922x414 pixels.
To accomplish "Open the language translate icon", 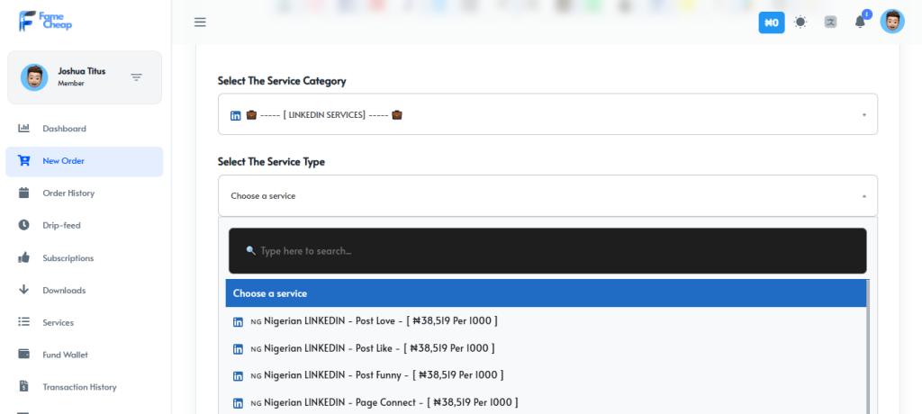I will click(x=830, y=22).
